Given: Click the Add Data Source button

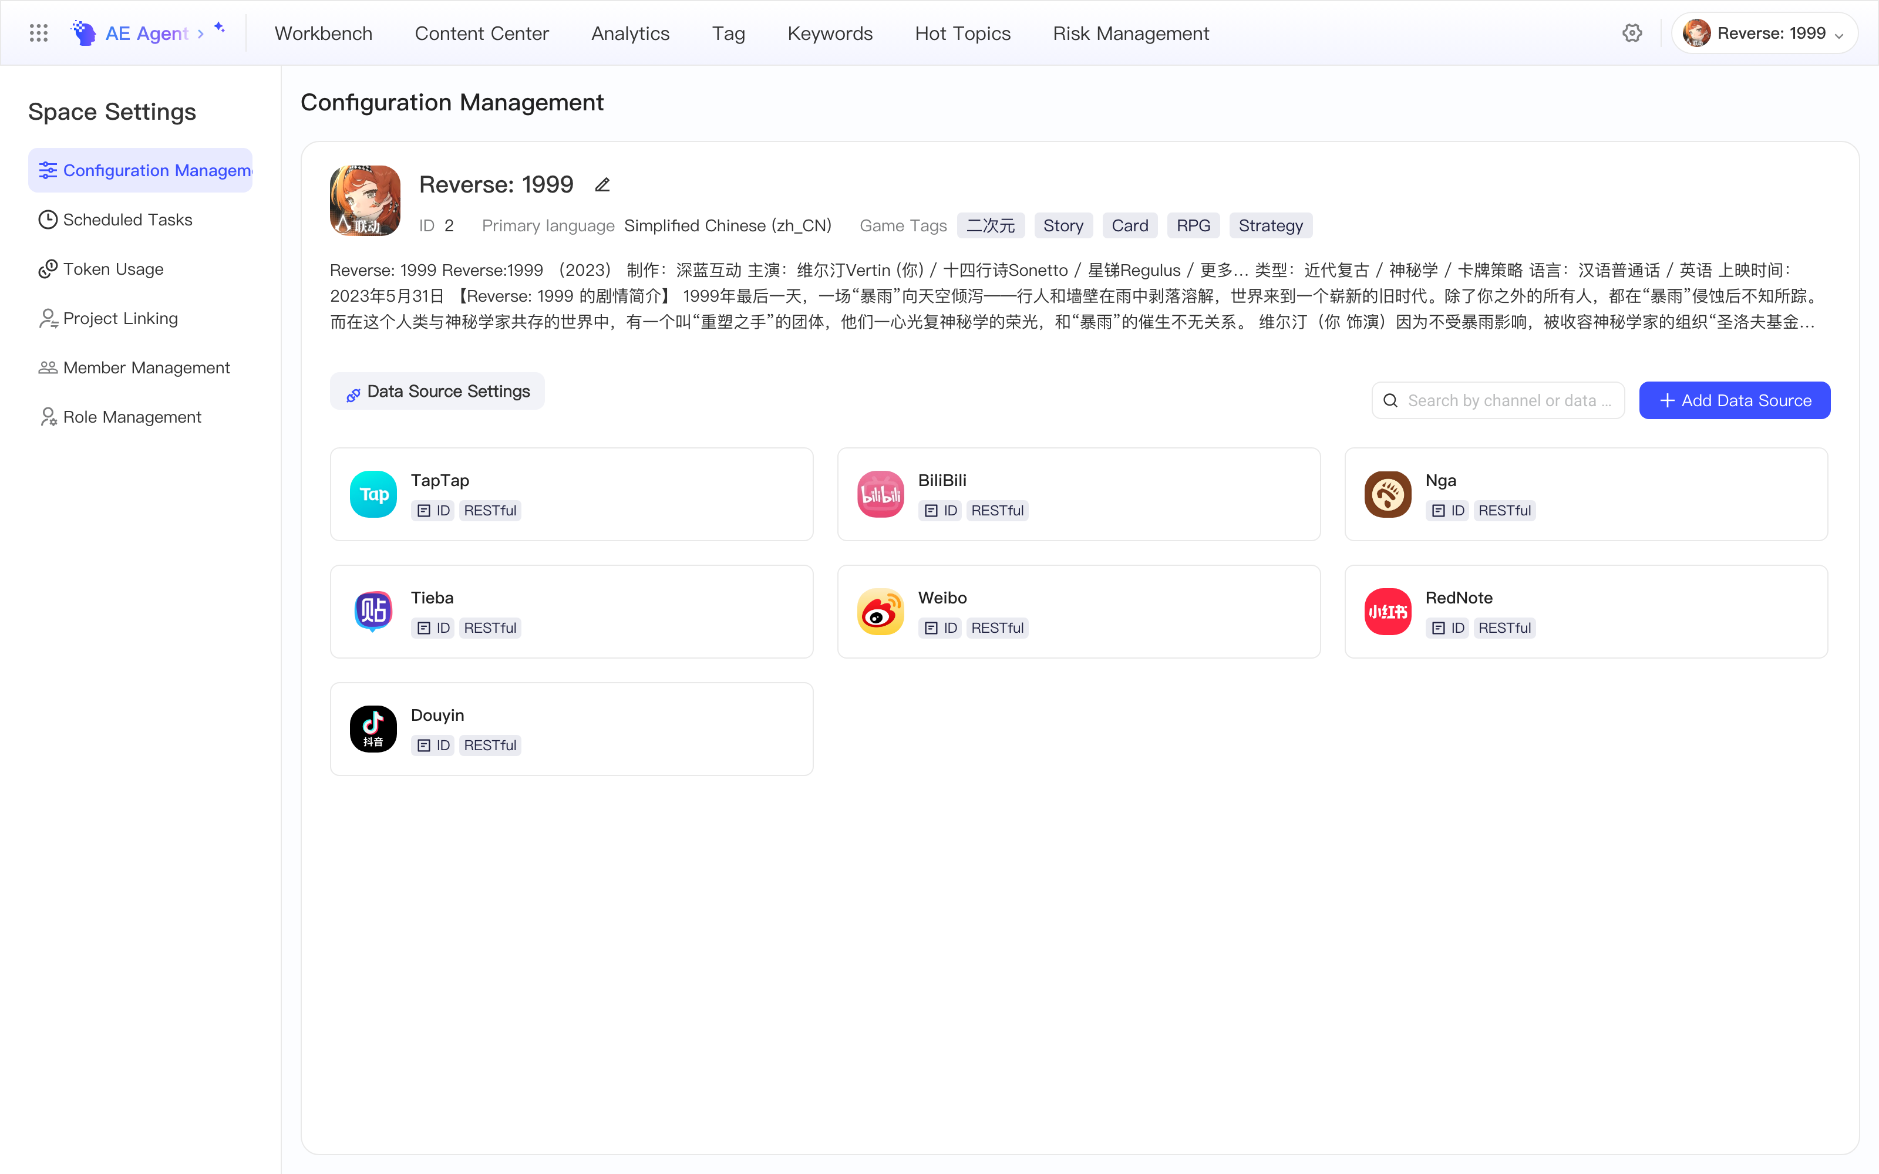Looking at the screenshot, I should coord(1735,401).
